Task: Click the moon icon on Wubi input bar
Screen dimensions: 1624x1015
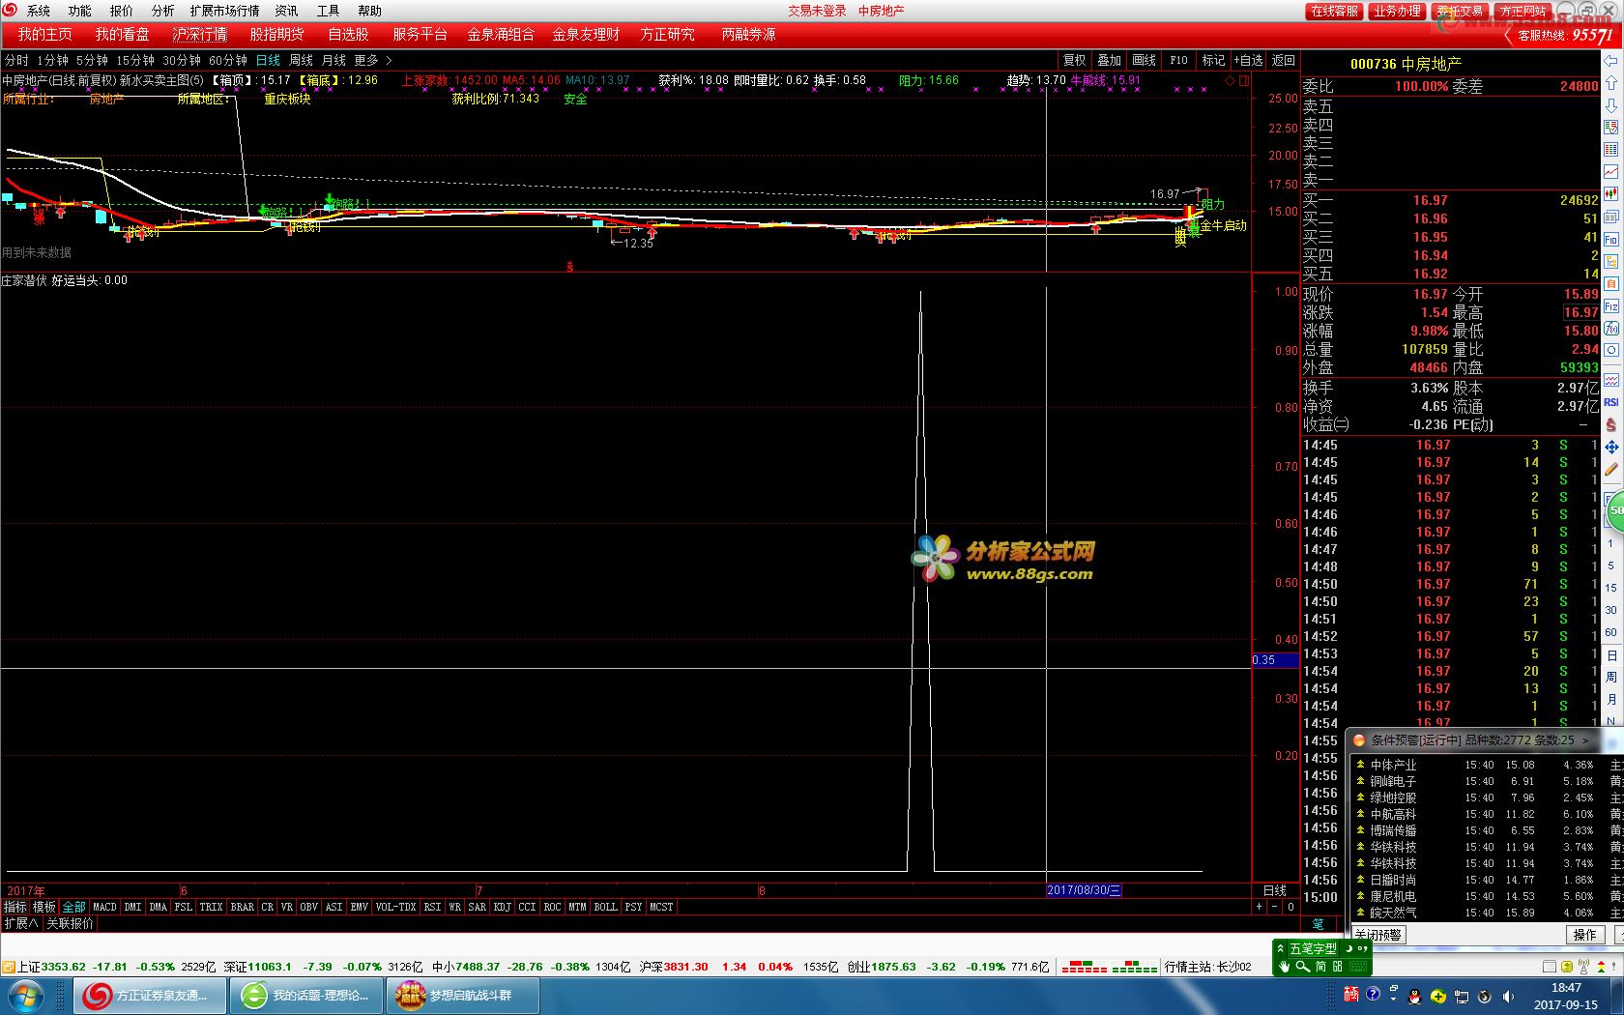Action: coord(1348,948)
